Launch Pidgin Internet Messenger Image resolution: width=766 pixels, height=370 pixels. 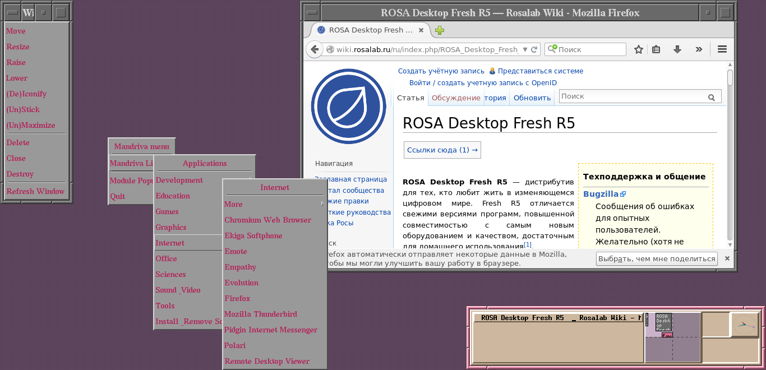275,330
